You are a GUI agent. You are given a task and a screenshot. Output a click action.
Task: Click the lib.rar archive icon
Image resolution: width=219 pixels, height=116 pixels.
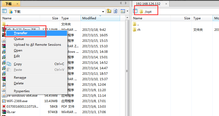click(x=4, y=112)
